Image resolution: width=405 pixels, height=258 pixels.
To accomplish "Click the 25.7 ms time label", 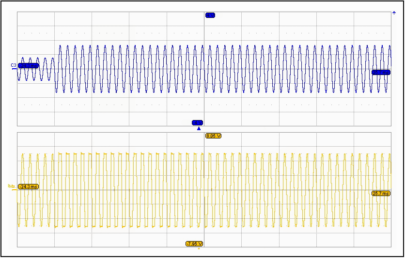I will coord(381,193).
